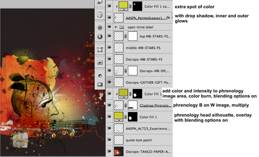The height and width of the screenshot is (157, 259).
Task: Open the Layer Styles fx panel icon
Action: tap(99, 3)
